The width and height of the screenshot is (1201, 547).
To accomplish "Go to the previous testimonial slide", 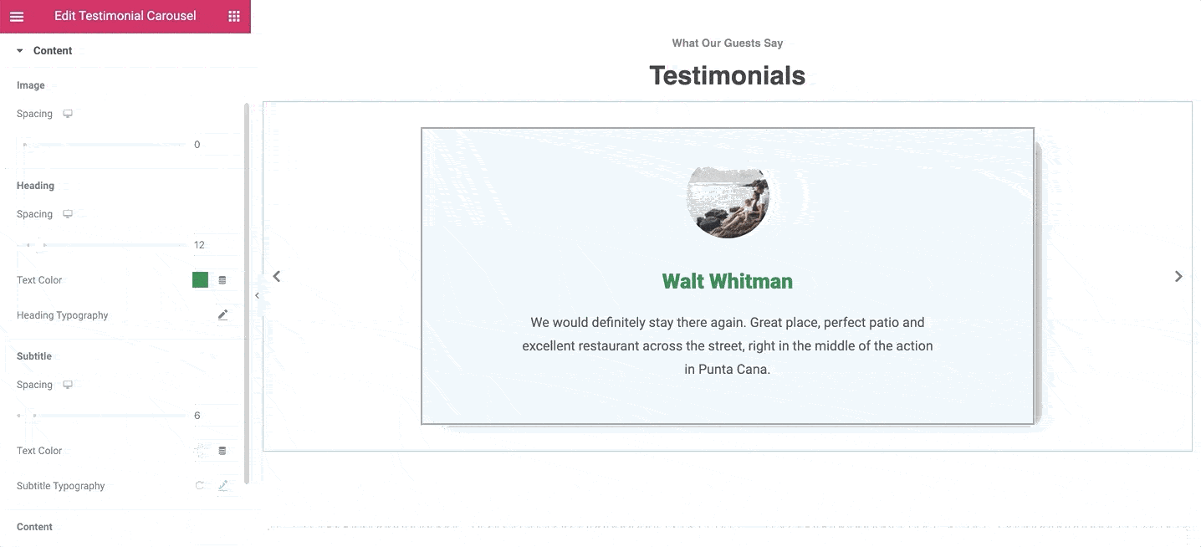I will (x=277, y=276).
